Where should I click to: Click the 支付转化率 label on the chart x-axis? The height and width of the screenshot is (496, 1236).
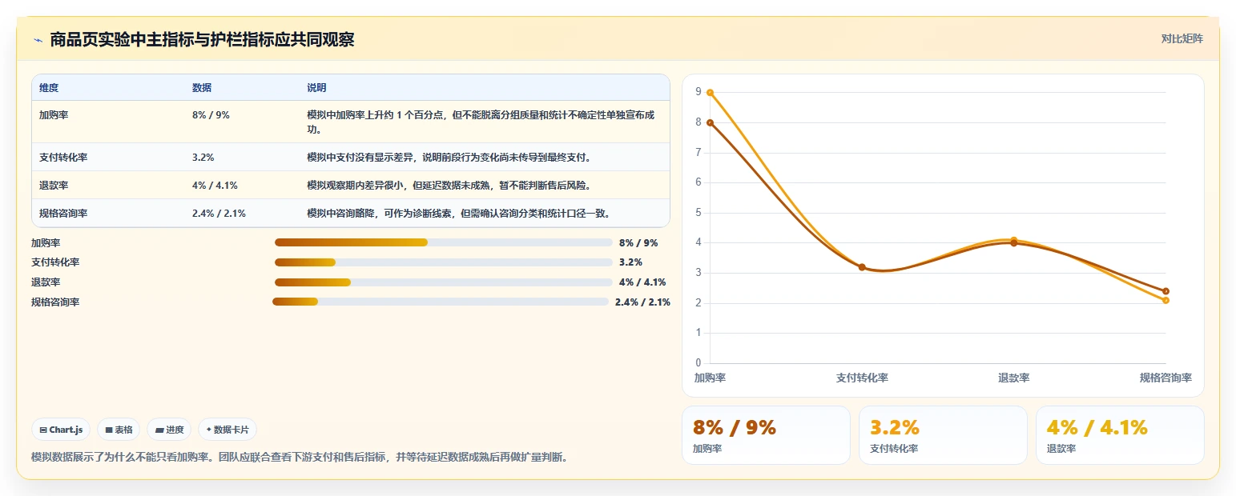(x=862, y=378)
